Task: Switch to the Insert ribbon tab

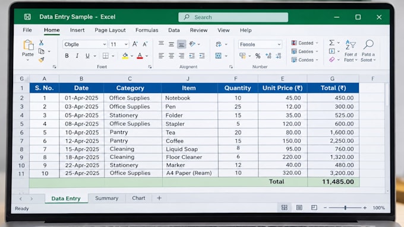Action: (77, 30)
